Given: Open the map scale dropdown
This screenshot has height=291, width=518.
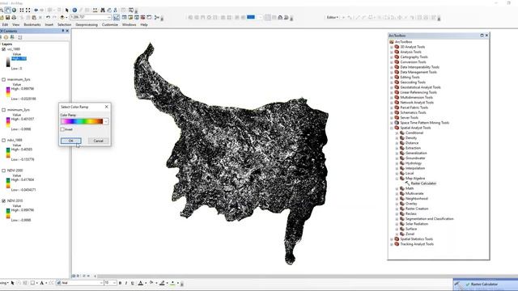Looking at the screenshot, I should 109,17.
